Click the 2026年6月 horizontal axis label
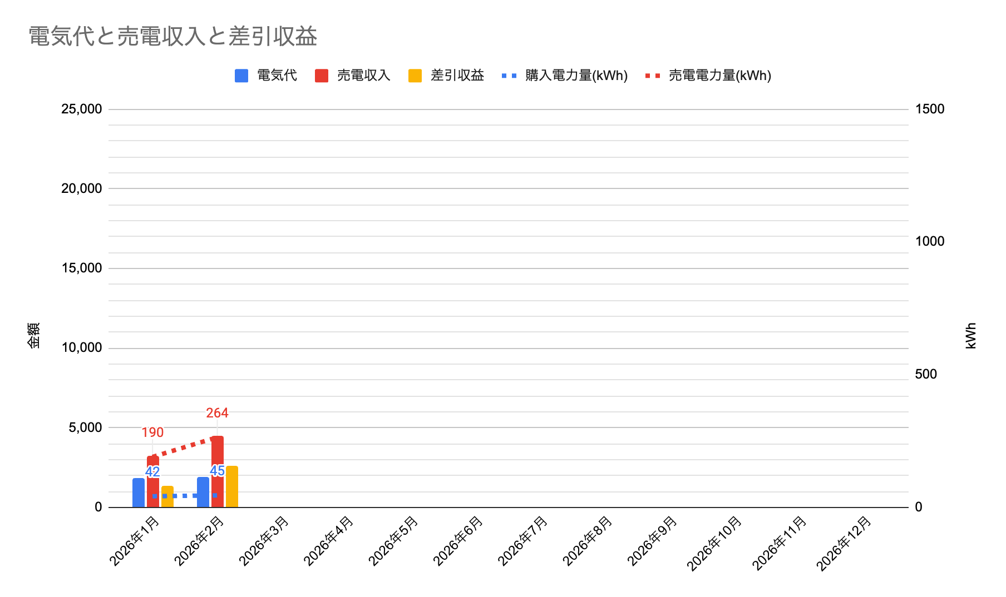The image size is (1006, 597). [457, 541]
